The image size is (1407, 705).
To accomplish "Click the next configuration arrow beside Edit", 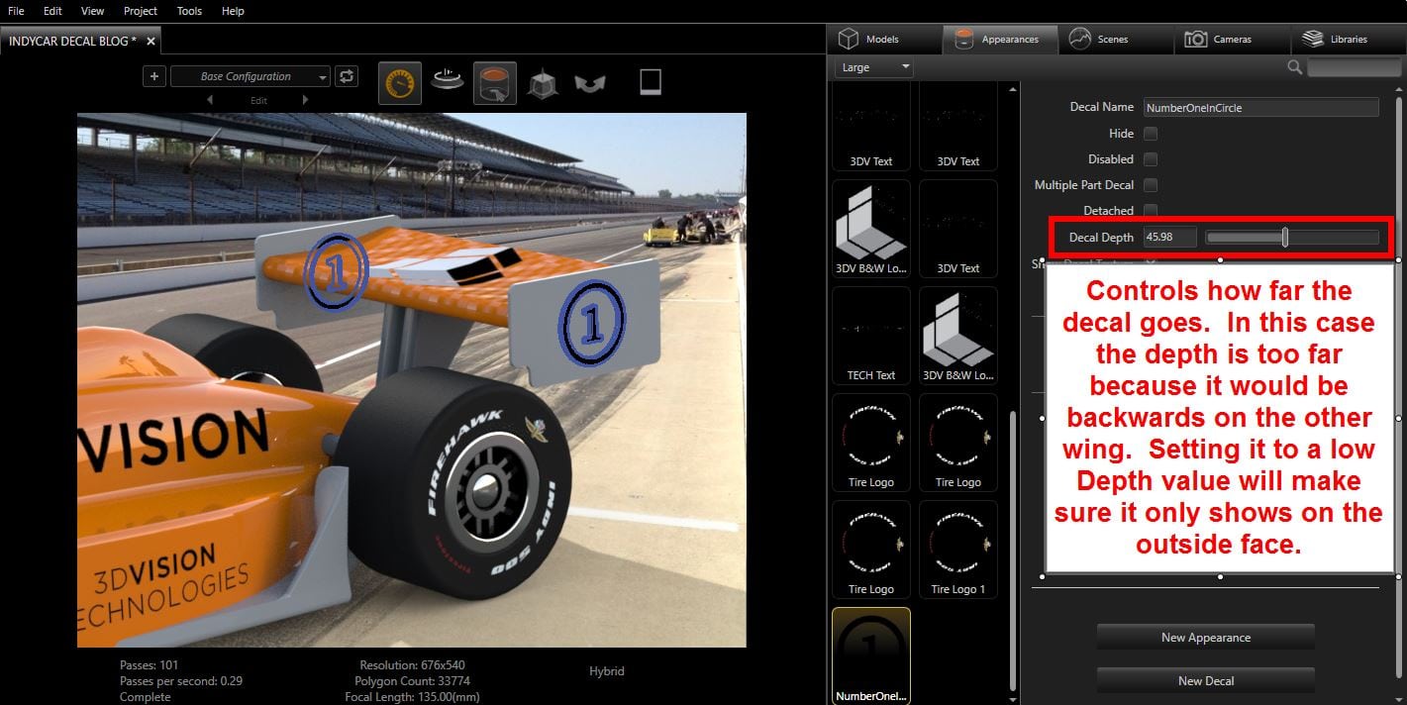I will point(305,100).
